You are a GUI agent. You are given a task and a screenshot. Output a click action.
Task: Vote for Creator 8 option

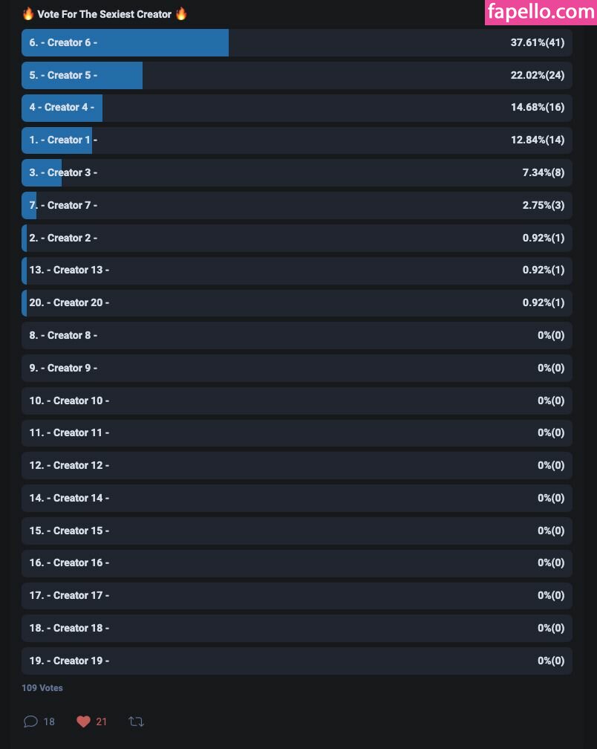click(x=296, y=336)
